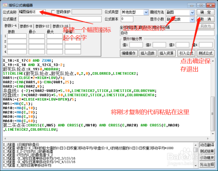Click the code line "X_19:=X_18 AND X_12<X_13-2;"

pyautogui.click(x=34, y=65)
